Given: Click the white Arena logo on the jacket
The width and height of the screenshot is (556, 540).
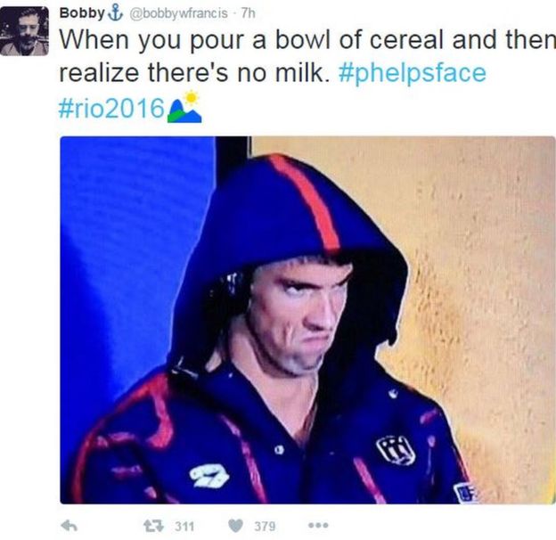Looking at the screenshot, I should (209, 475).
